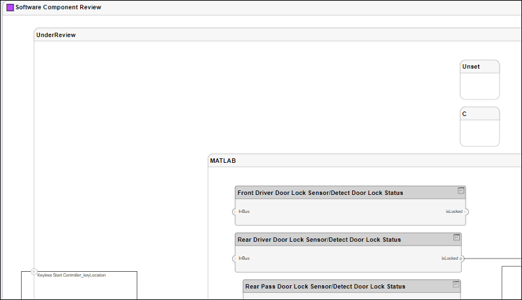Select Rear Driver Door Lock Sensor title bar

pyautogui.click(x=348, y=240)
